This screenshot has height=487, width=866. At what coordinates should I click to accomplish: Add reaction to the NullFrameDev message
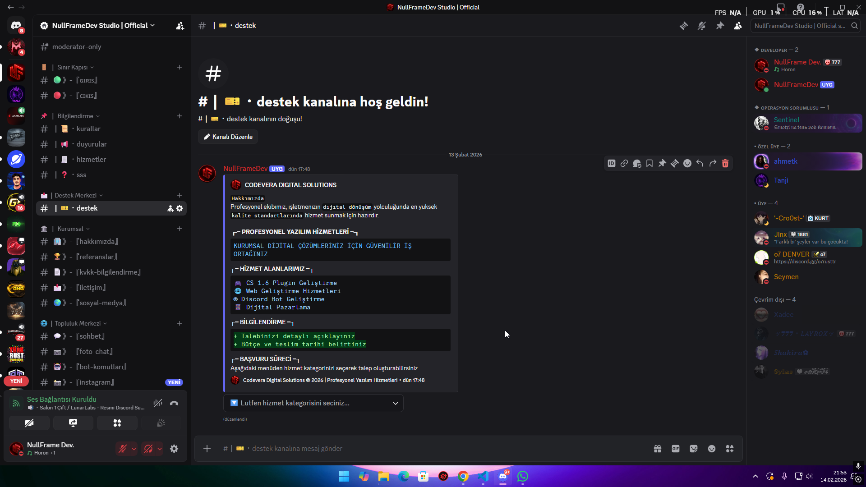click(x=687, y=163)
